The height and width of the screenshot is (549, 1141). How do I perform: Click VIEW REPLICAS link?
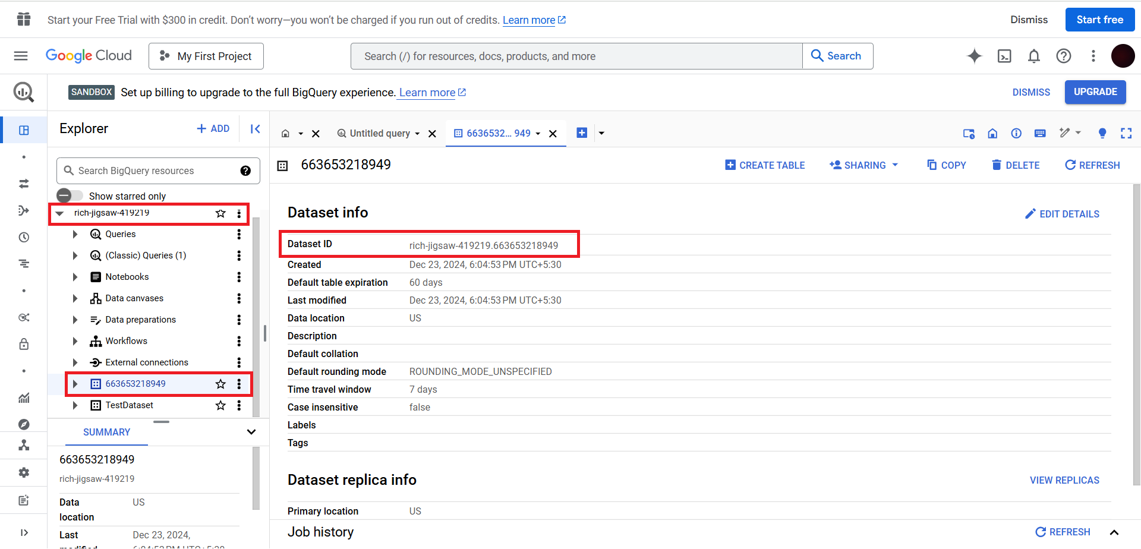pos(1064,480)
